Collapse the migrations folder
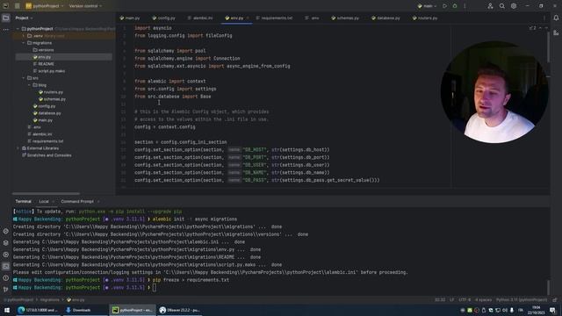This screenshot has width=562, height=316. coord(24,43)
